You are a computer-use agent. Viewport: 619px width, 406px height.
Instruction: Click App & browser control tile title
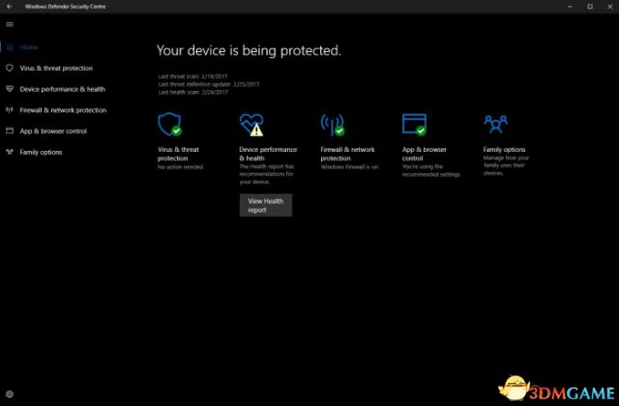pos(425,154)
